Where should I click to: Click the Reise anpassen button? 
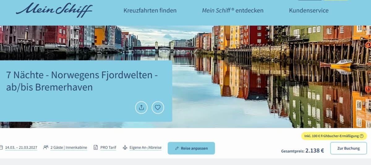pyautogui.click(x=191, y=148)
